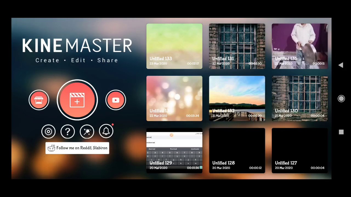Open project Untitled 135
This screenshot has height=197, width=351.
[x=300, y=46]
